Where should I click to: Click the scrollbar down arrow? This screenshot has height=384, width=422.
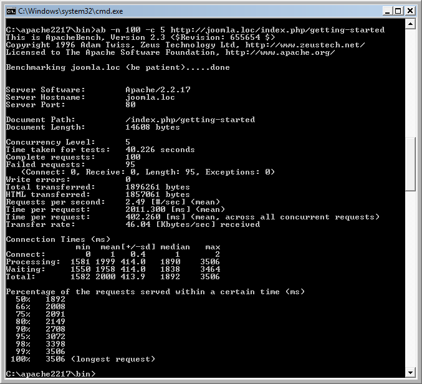(410, 373)
